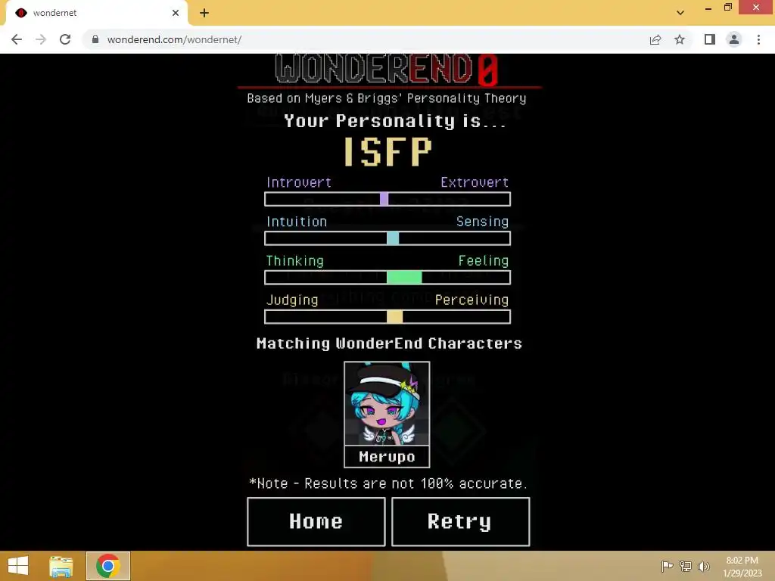Click the Perceiving label
775x581 pixels.
(472, 300)
